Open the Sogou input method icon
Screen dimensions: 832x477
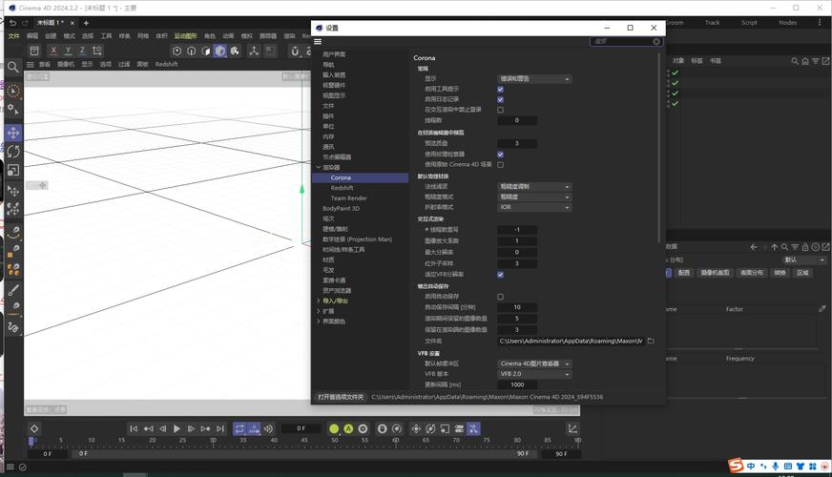tap(736, 466)
